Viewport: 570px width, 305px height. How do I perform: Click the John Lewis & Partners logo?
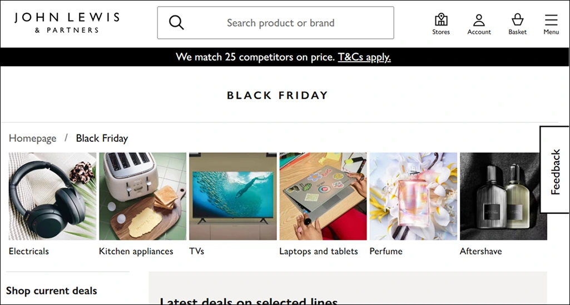(x=67, y=23)
